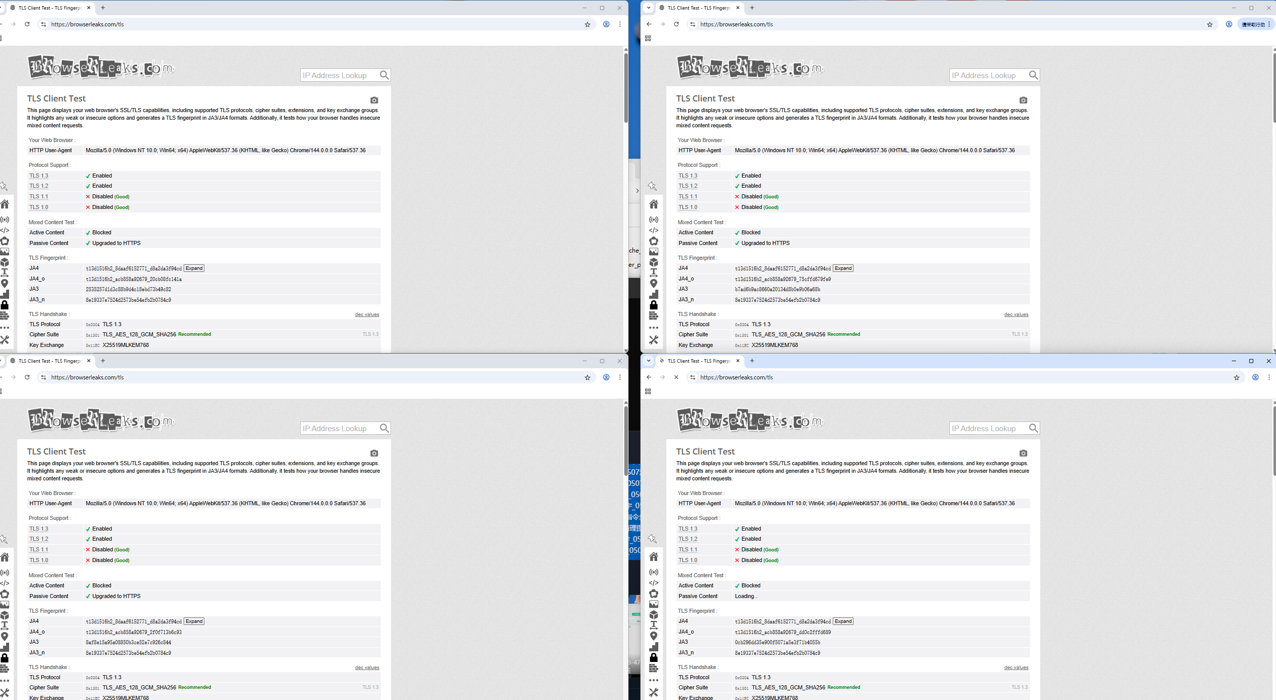Image resolution: width=1276 pixels, height=700 pixels.
Task: Select the Canvas image icon in top-right window
Action: coord(654,252)
